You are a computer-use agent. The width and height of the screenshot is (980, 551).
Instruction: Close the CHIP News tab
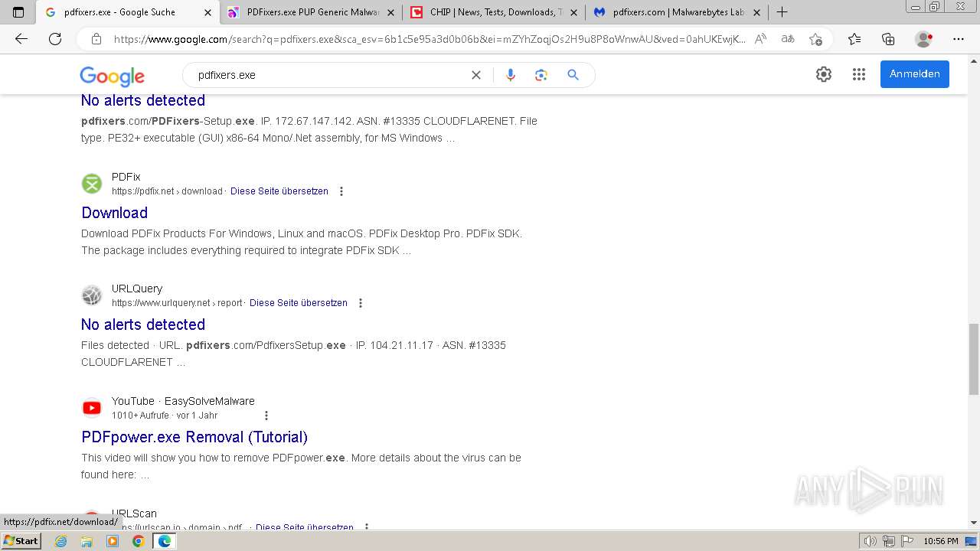coord(574,12)
